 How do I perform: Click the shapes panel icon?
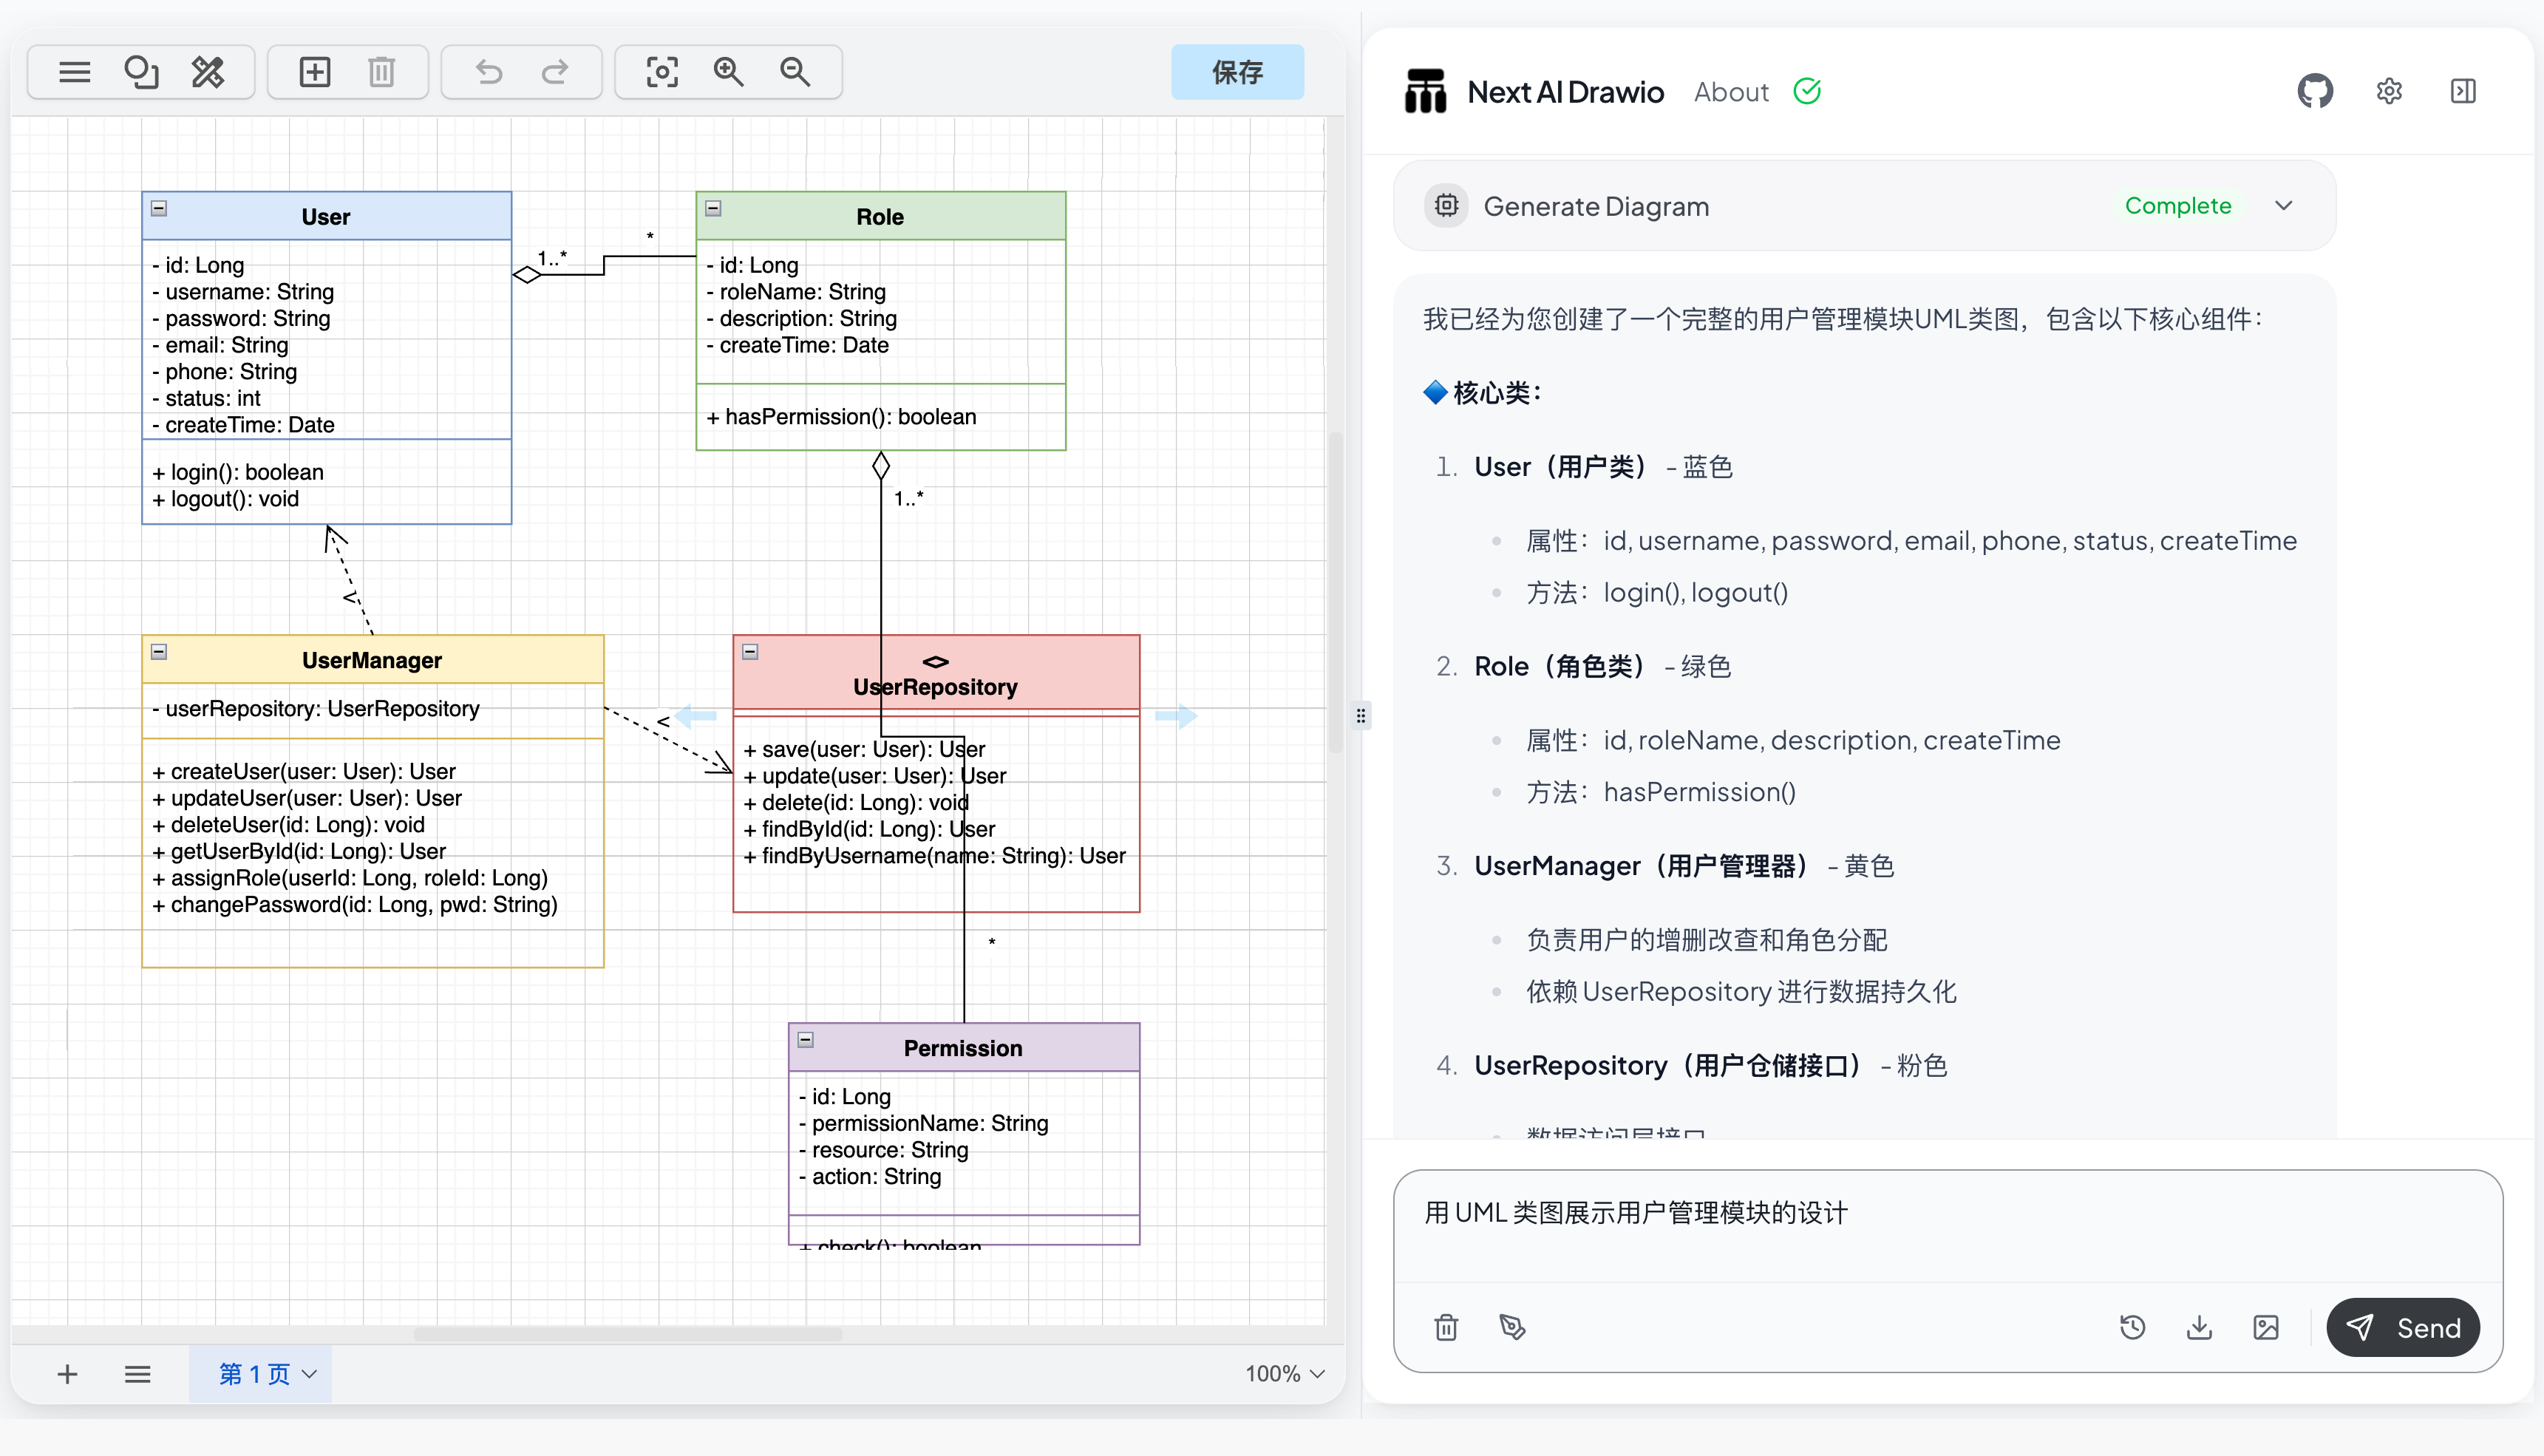pyautogui.click(x=141, y=72)
